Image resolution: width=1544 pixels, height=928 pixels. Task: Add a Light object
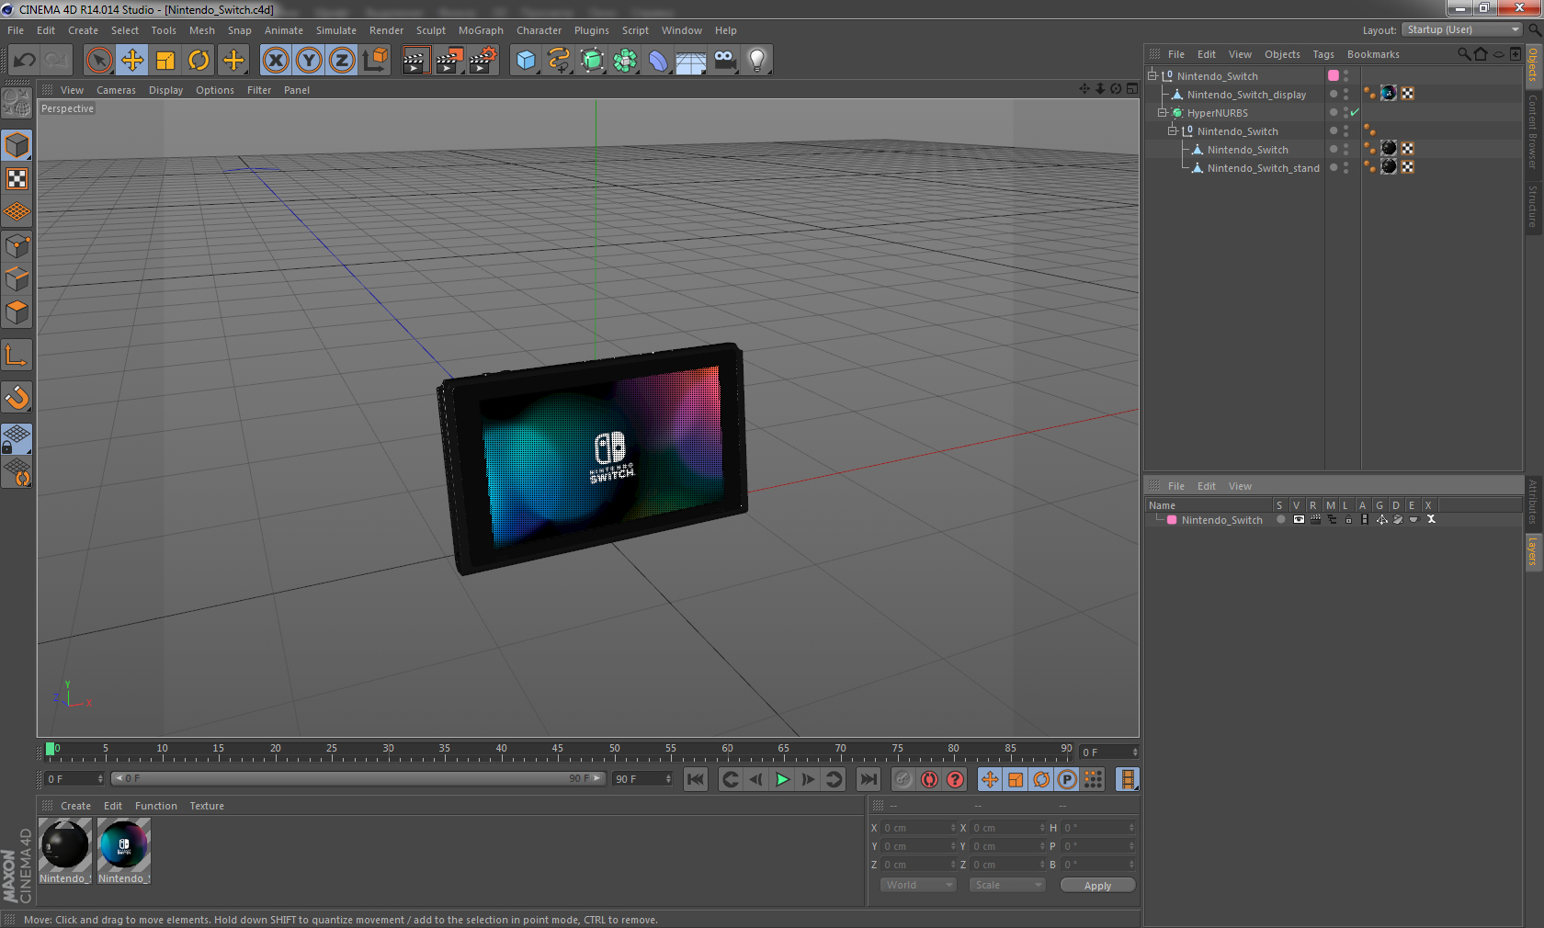(757, 61)
